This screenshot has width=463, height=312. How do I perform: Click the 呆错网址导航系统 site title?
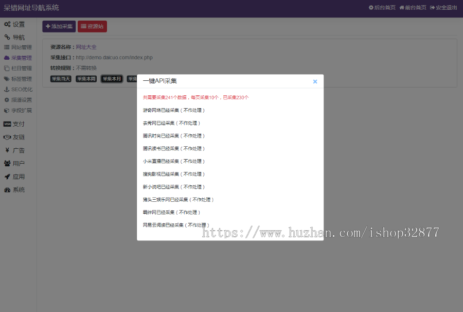tap(31, 8)
